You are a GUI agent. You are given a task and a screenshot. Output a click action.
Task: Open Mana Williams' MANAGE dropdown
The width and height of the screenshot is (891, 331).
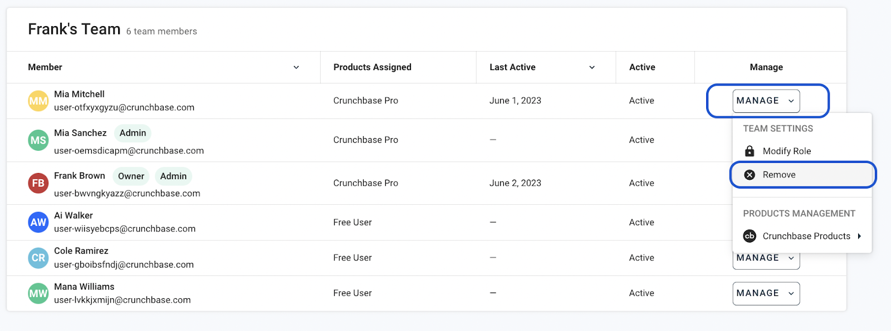(x=766, y=293)
